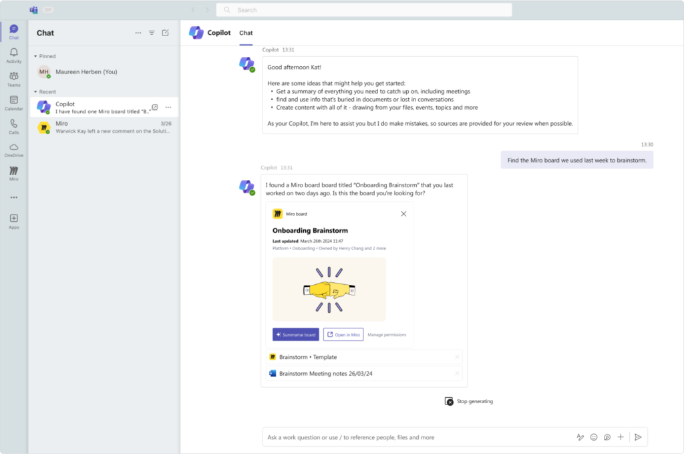The image size is (684, 454).
Task: Click the Summarise board button
Action: [295, 334]
